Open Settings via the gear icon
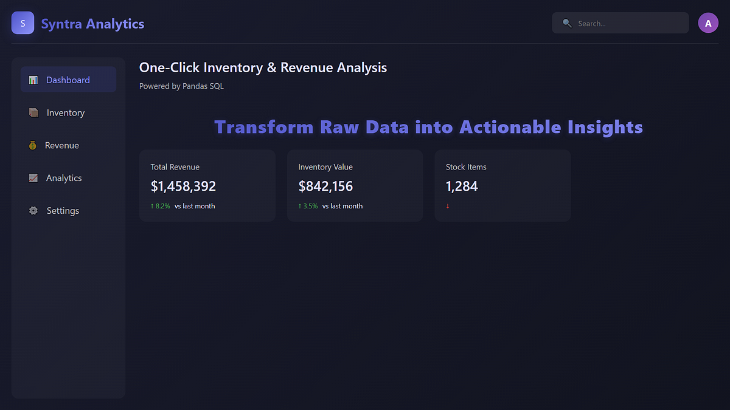This screenshot has width=730, height=410. click(33, 210)
